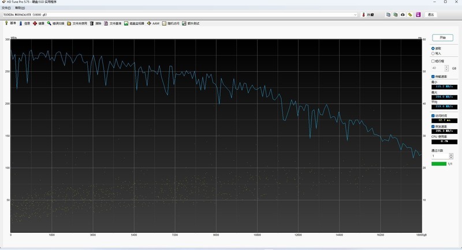This screenshot has height=250, width=462.
Task: Toggle the 访问时间 access time checkbox
Action: pos(433,115)
